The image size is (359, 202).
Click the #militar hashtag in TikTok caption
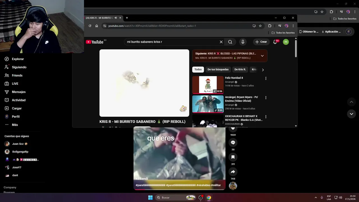pyautogui.click(x=216, y=185)
